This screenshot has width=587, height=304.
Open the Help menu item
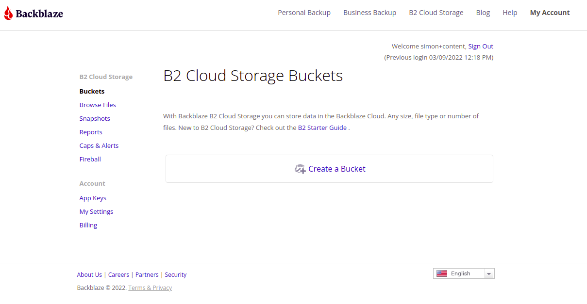point(510,13)
